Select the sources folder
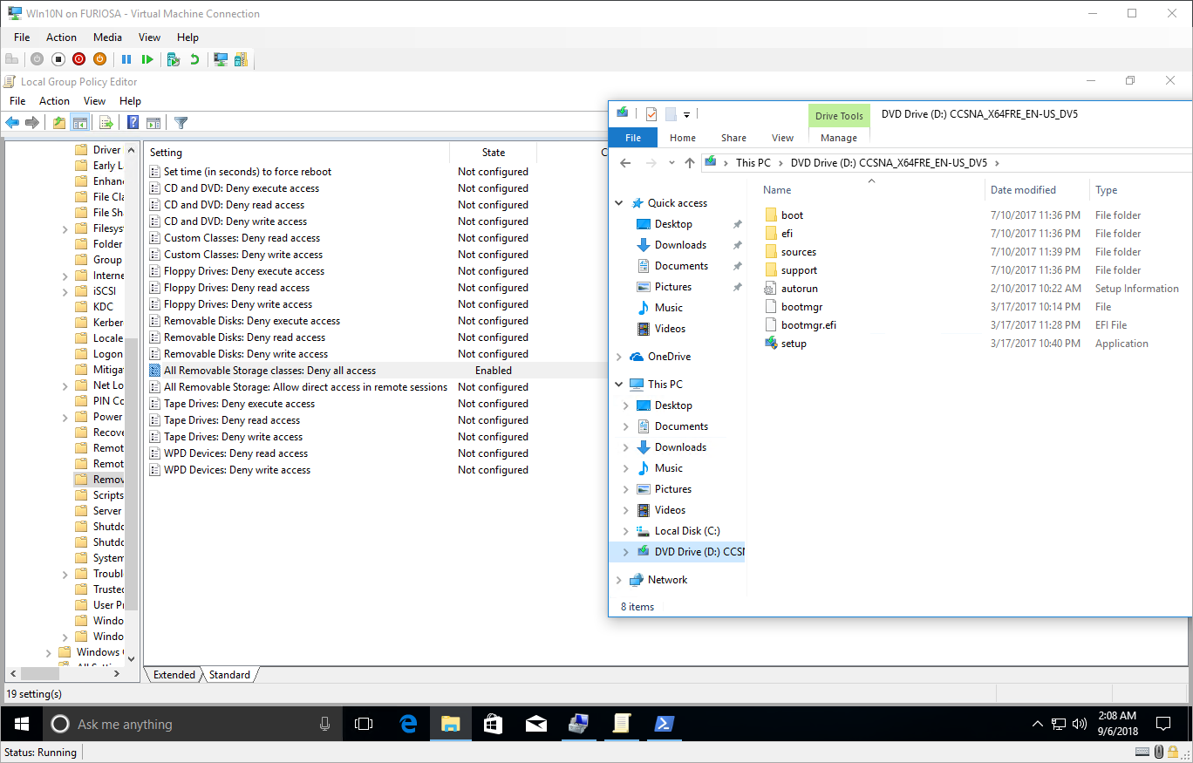Image resolution: width=1193 pixels, height=763 pixels. pos(798,252)
